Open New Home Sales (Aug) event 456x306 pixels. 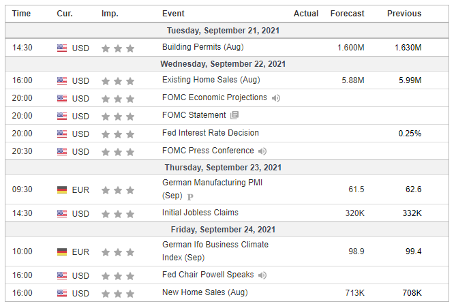coord(204,292)
